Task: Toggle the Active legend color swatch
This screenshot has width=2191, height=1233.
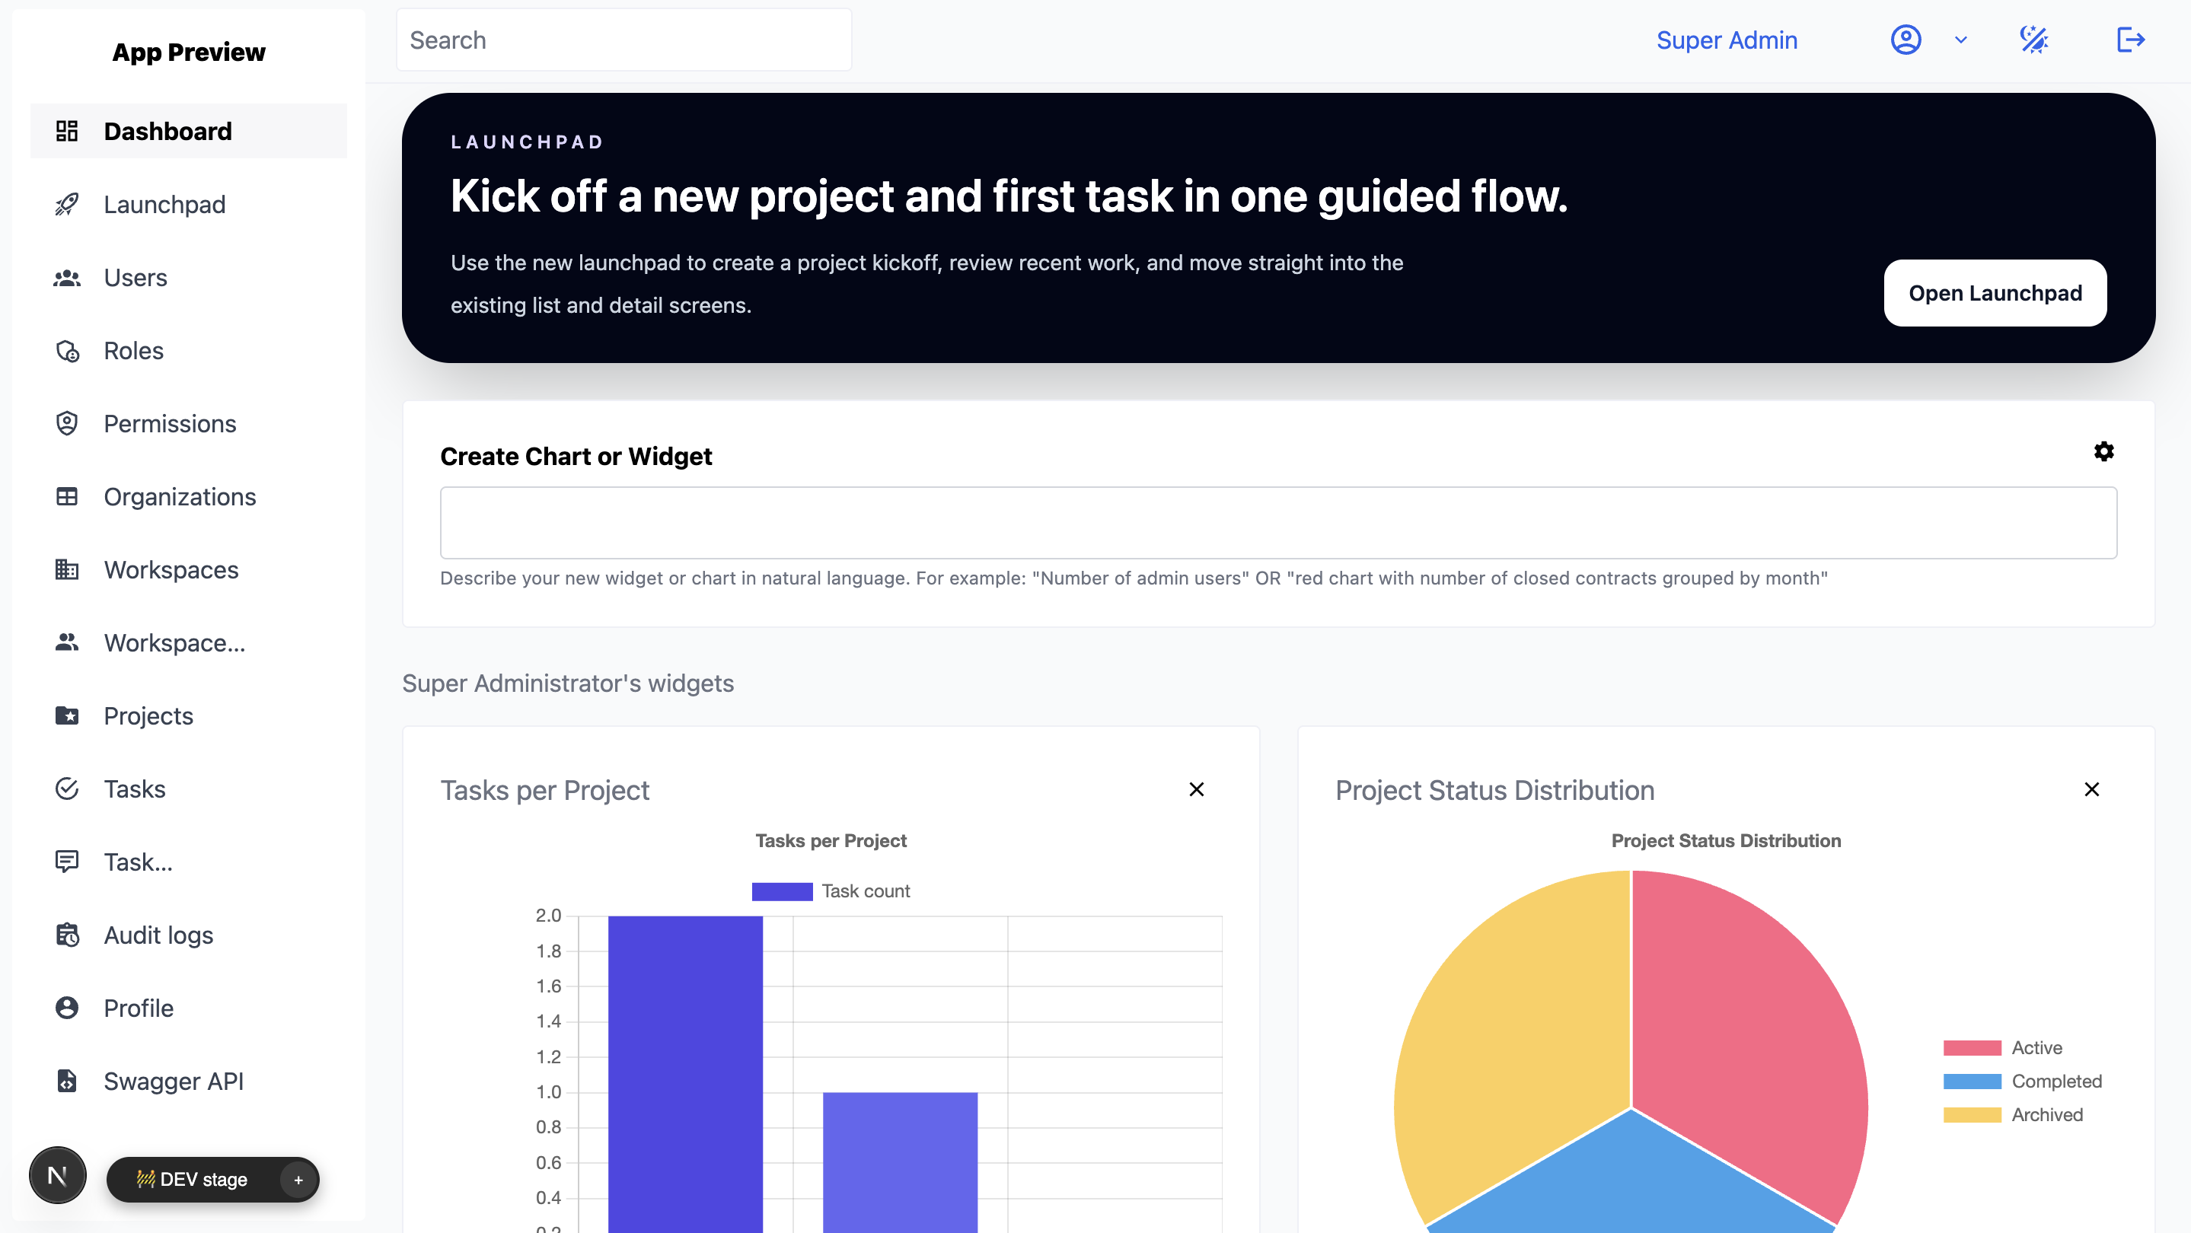Action: tap(1972, 1047)
